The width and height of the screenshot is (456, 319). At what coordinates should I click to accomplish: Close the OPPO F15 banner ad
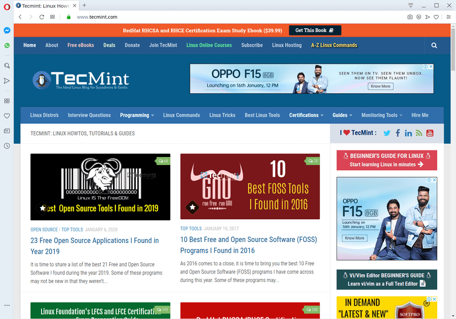coord(431,66)
